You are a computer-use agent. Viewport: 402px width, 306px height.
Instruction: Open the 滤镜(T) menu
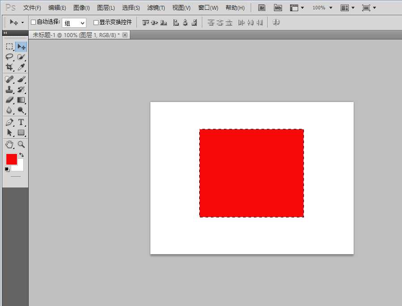[156, 8]
